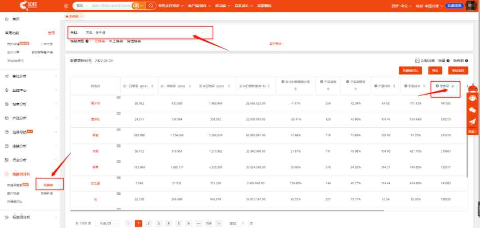
Task: Sort by the 近一日销量 column sort icon
Action: coord(152,86)
